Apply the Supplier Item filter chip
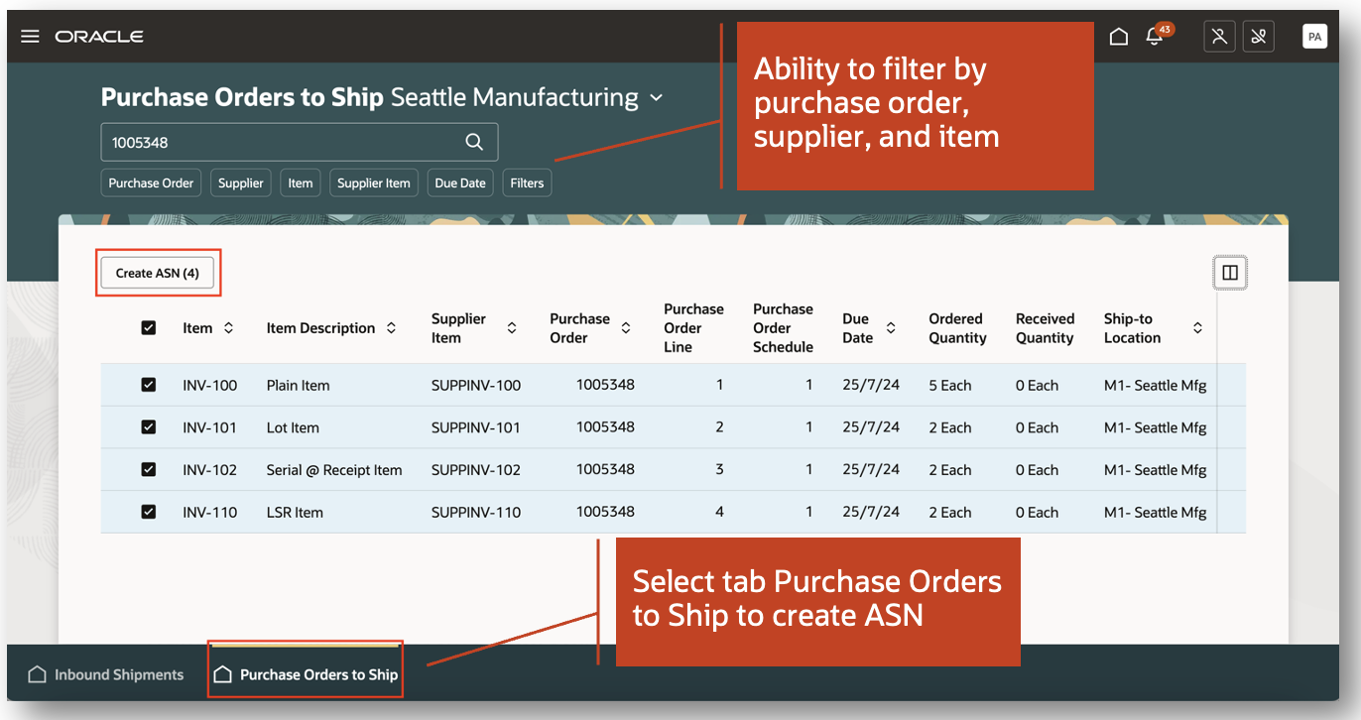This screenshot has width=1361, height=720. coord(374,182)
